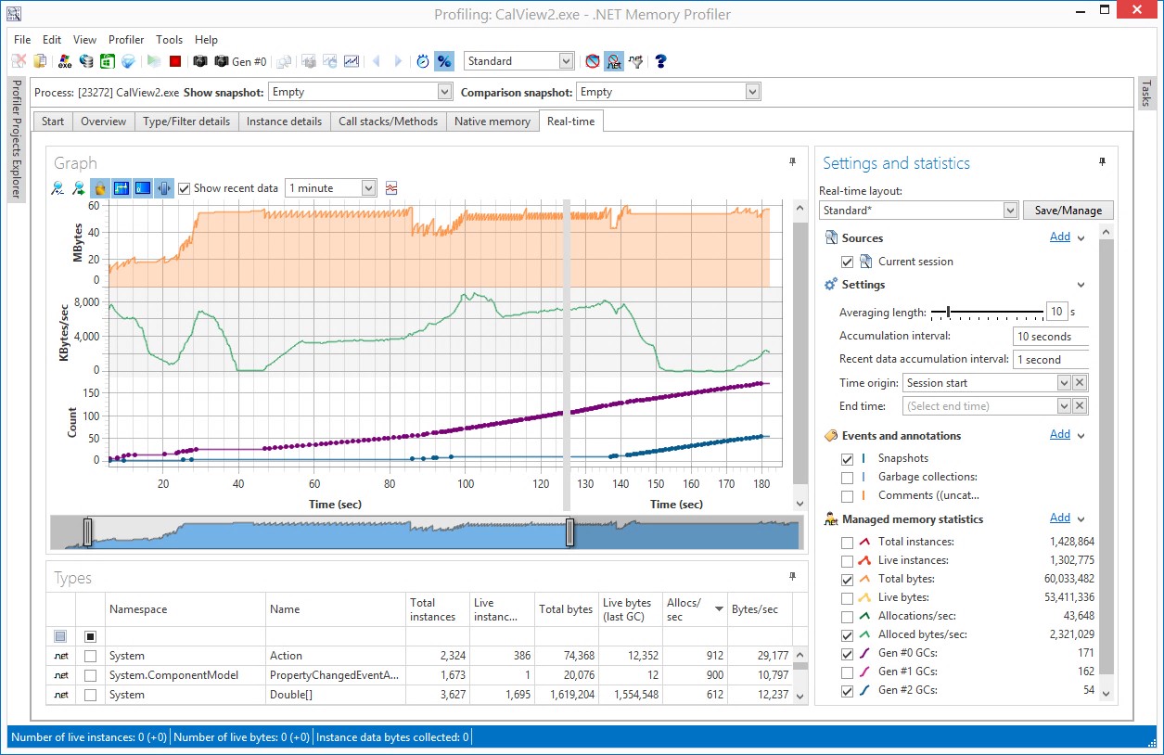Select the vertical split icon in Graph toolbar
Image resolution: width=1164 pixels, height=755 pixels.
point(163,187)
